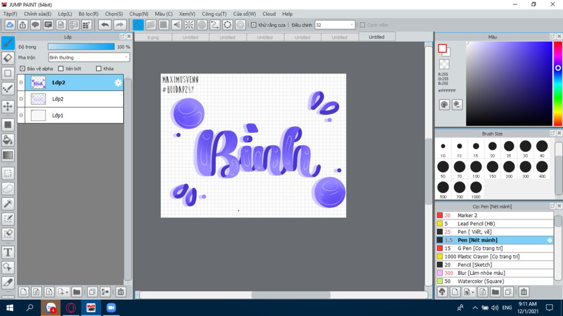The image size is (563, 316).
Task: Toggle the Cạnh mềm checkbox
Action: (x=363, y=25)
